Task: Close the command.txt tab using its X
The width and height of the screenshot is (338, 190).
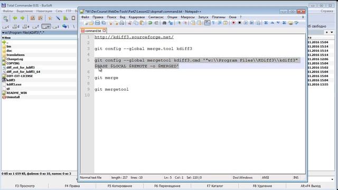Action: point(104,31)
